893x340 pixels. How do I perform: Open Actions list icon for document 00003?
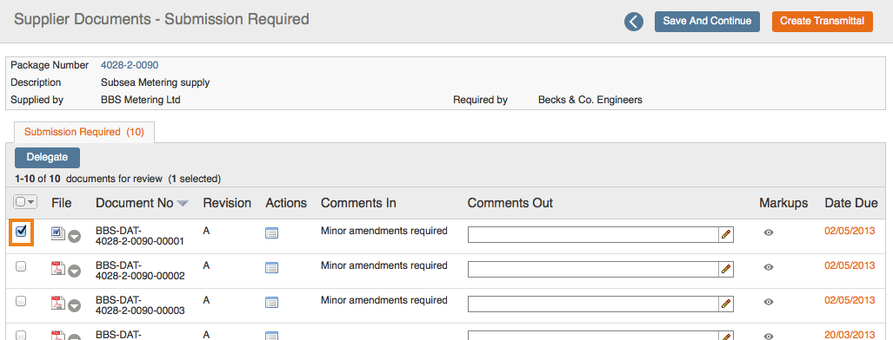pyautogui.click(x=271, y=303)
